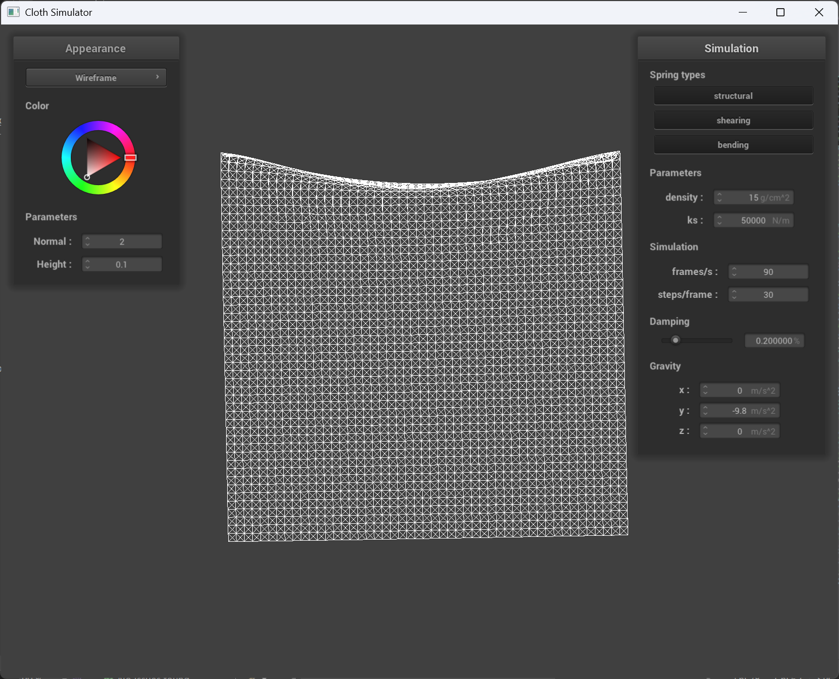Click the gravity x value field
The width and height of the screenshot is (839, 679).
click(739, 390)
